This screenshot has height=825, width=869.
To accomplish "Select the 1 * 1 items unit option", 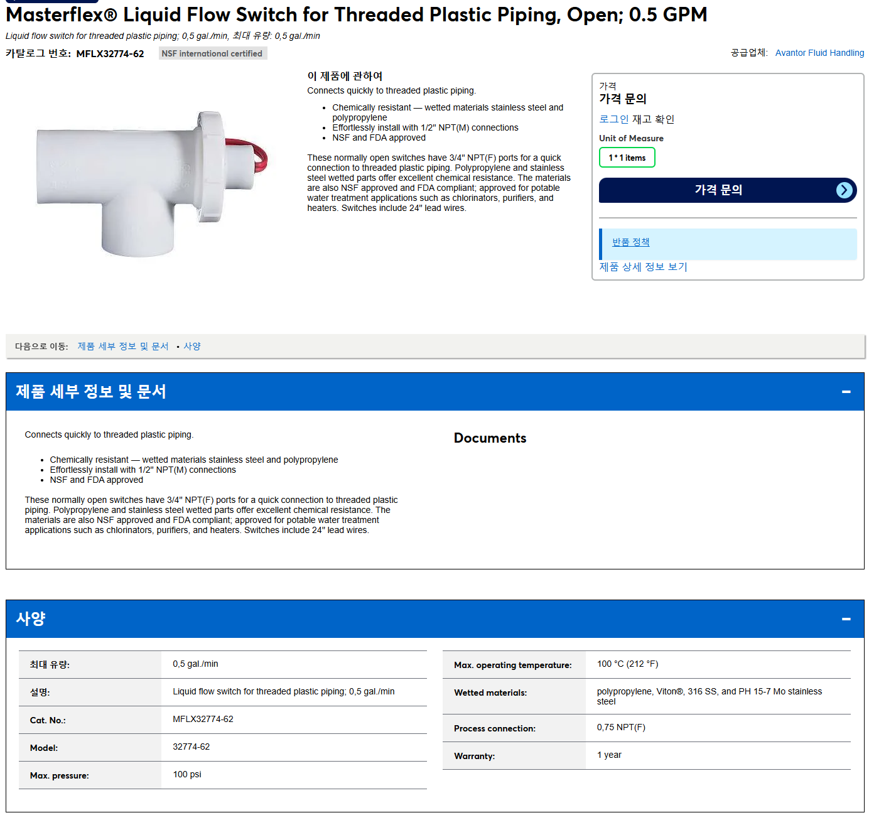I will click(627, 158).
